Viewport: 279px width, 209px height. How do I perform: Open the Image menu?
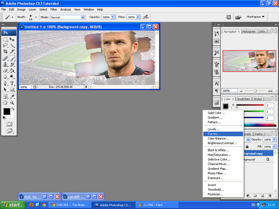click(21, 10)
